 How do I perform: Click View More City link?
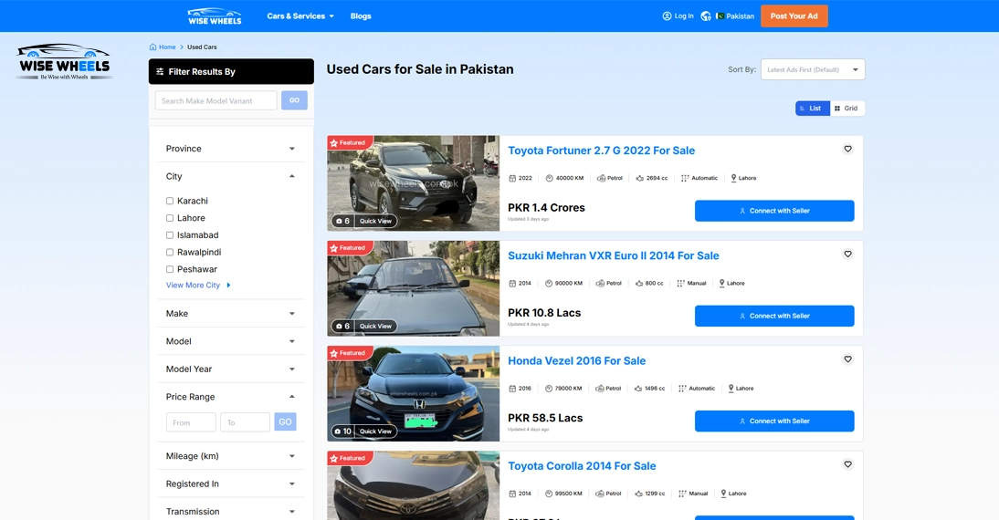(x=198, y=286)
